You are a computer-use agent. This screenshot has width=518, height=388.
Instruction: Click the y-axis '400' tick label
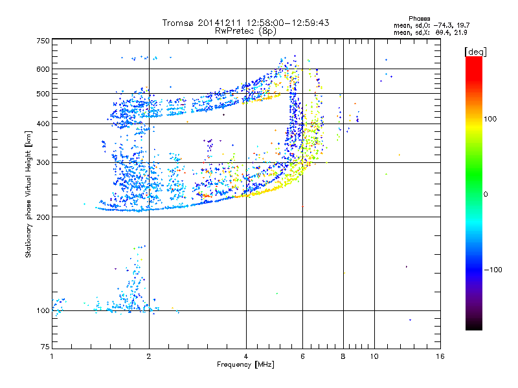pos(43,124)
